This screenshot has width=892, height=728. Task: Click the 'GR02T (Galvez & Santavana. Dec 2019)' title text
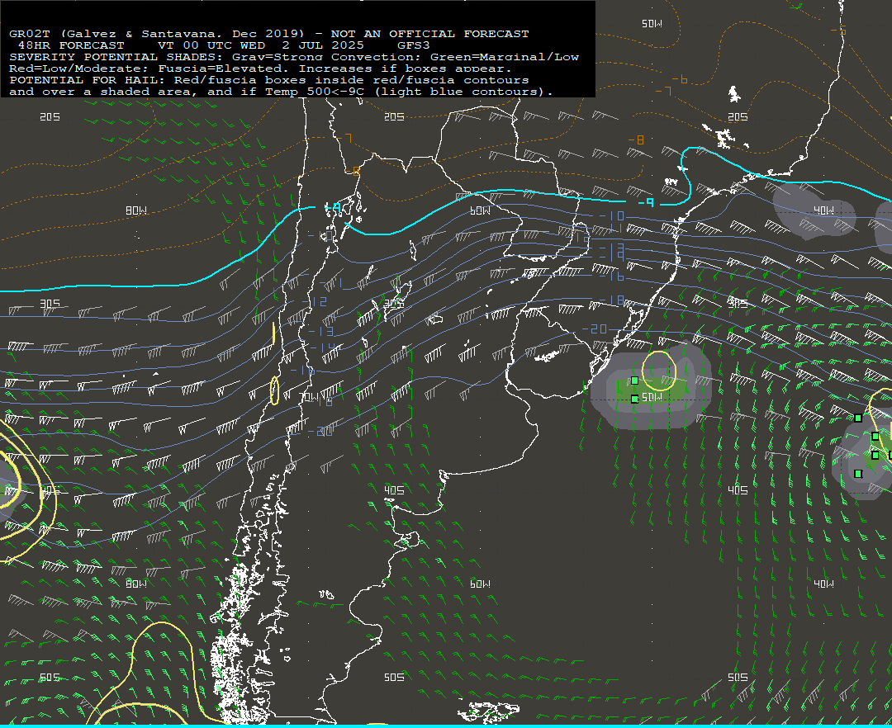156,34
